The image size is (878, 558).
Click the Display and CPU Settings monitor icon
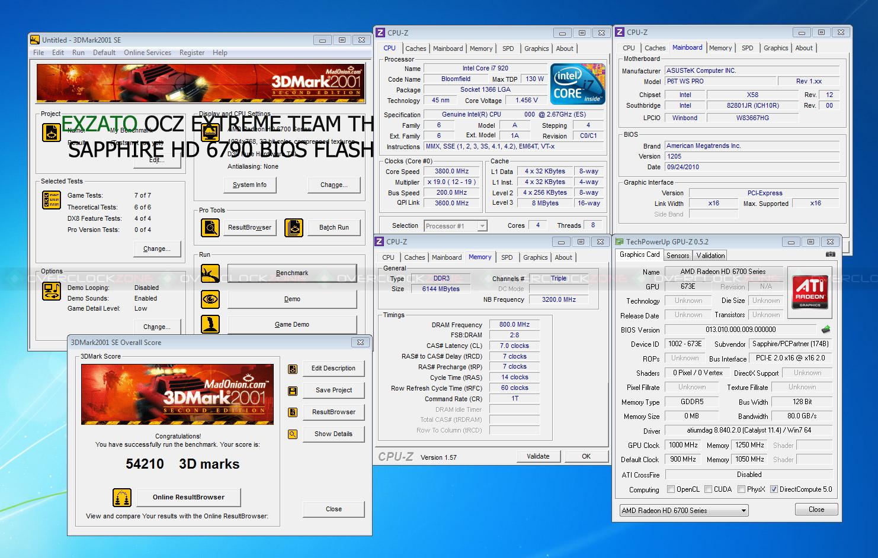click(x=210, y=132)
